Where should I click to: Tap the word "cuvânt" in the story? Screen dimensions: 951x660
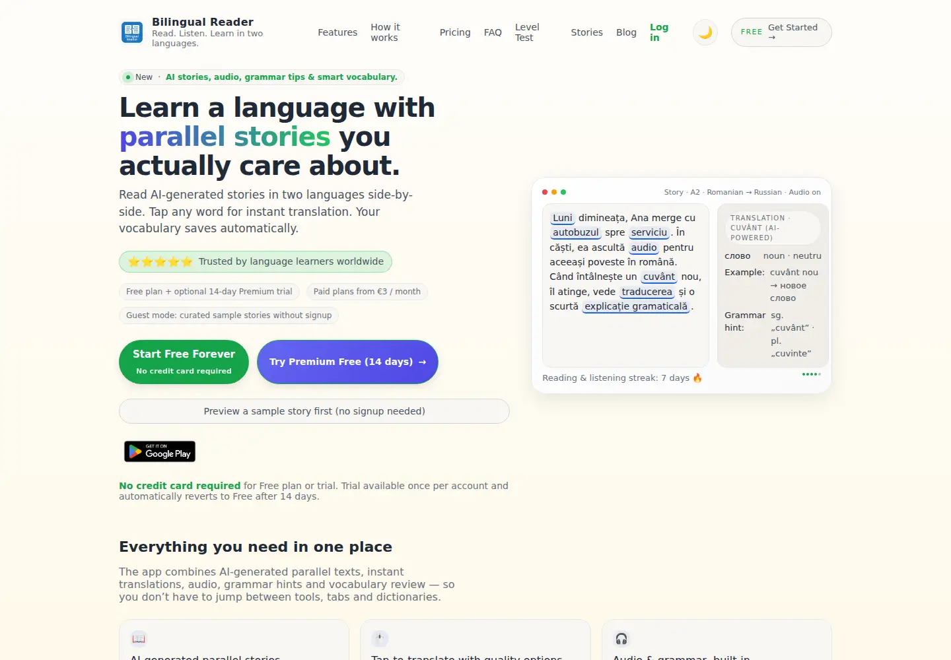[659, 277]
